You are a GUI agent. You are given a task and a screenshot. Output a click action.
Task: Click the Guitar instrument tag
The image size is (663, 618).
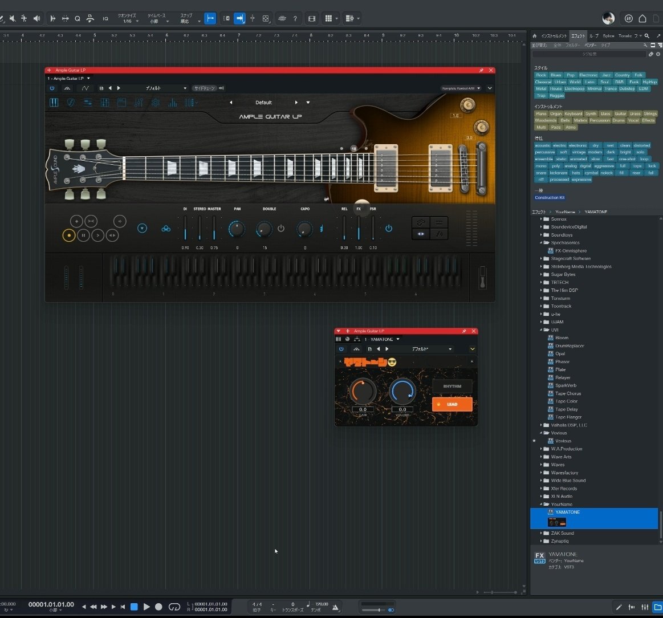coord(620,114)
